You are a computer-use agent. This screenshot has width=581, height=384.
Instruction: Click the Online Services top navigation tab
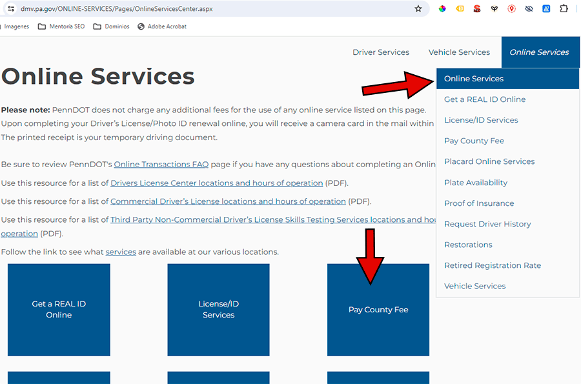540,52
